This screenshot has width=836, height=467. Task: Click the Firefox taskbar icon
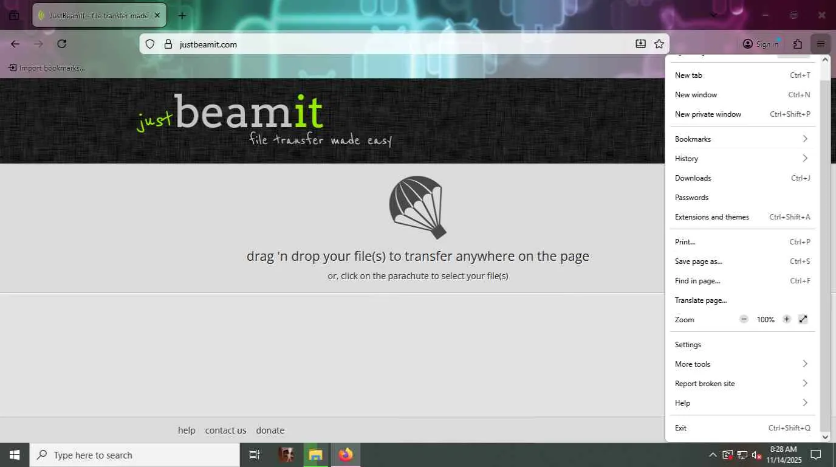click(346, 455)
